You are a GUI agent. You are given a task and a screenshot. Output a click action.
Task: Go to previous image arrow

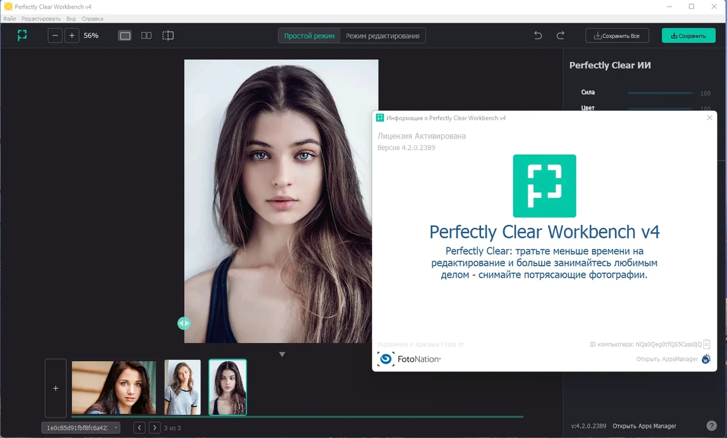[139, 428]
